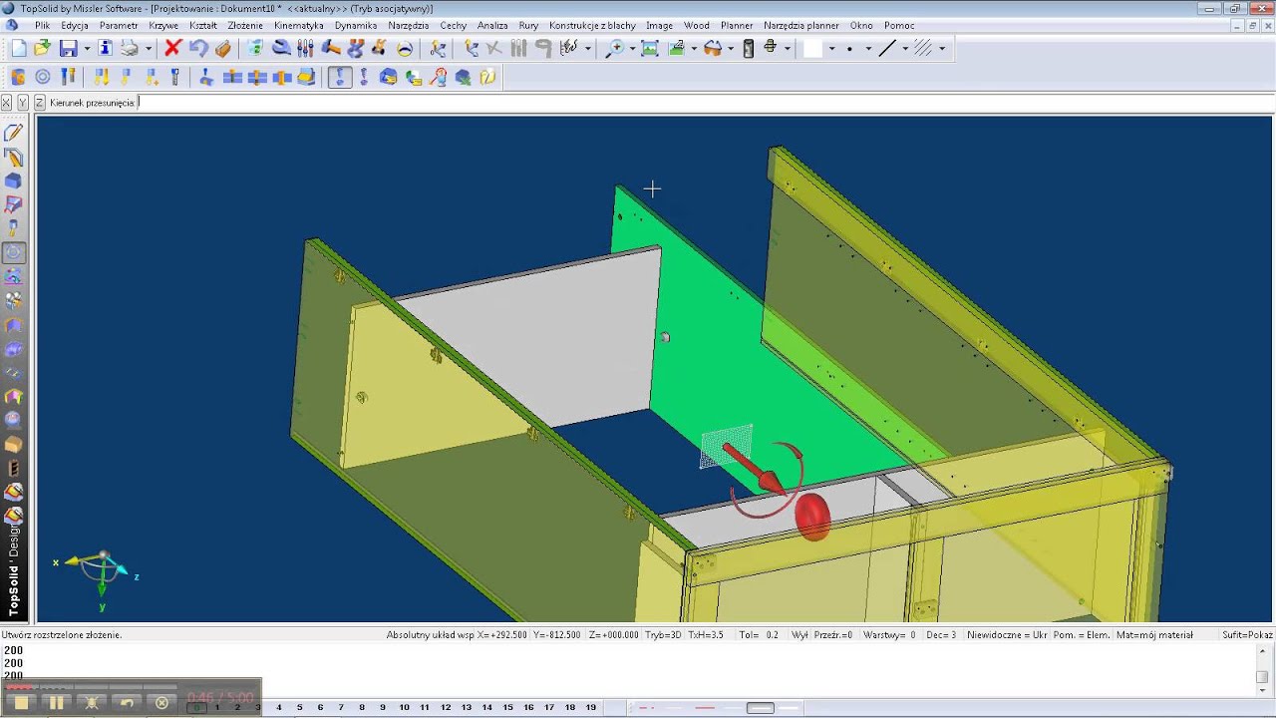Click the blue information icon

pyautogui.click(x=106, y=48)
